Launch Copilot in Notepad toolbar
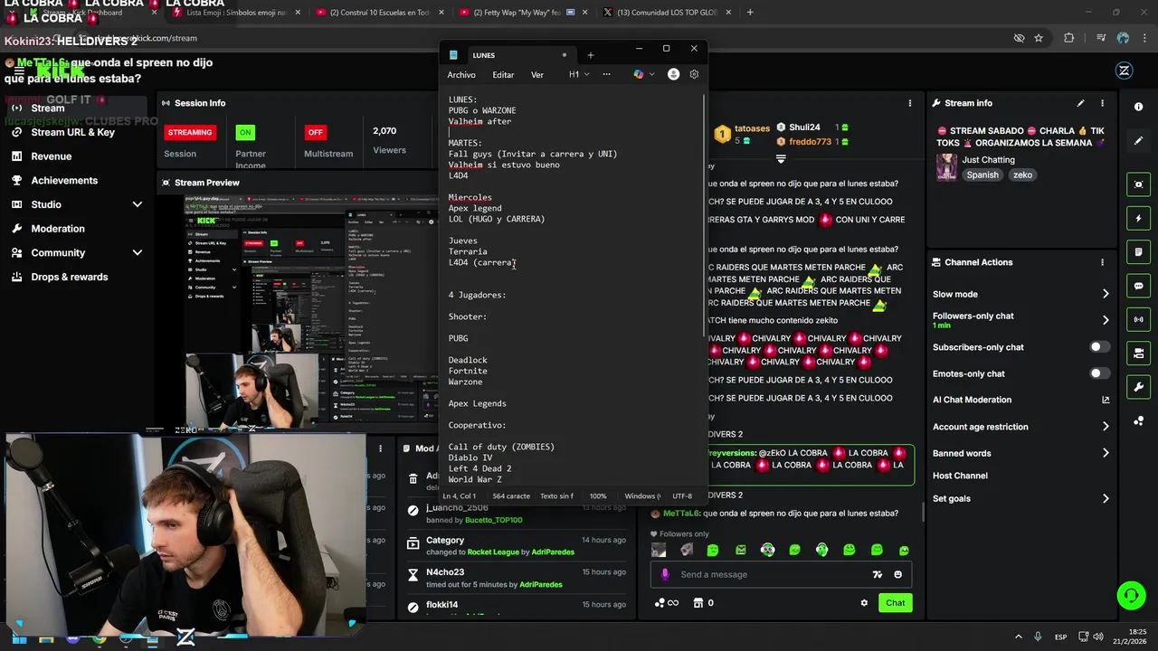 (639, 74)
